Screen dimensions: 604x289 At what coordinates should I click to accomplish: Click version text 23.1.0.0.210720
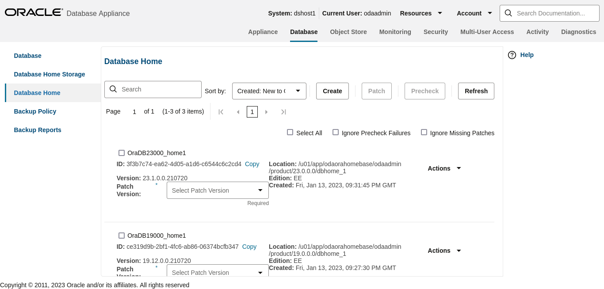coord(165,178)
